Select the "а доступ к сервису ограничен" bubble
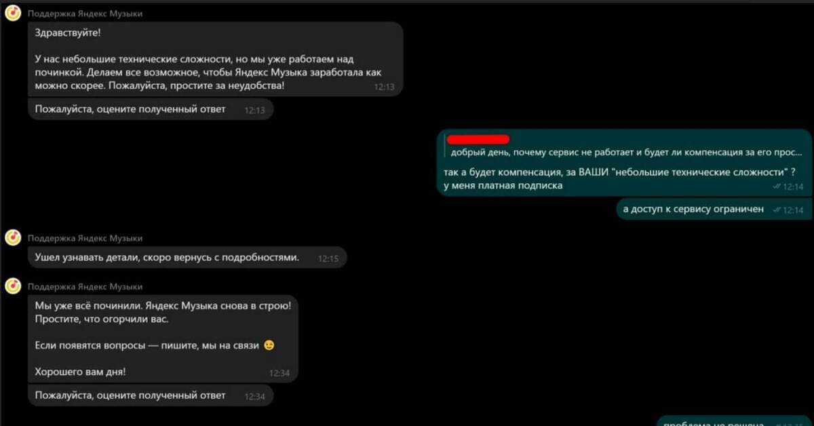 pos(714,210)
